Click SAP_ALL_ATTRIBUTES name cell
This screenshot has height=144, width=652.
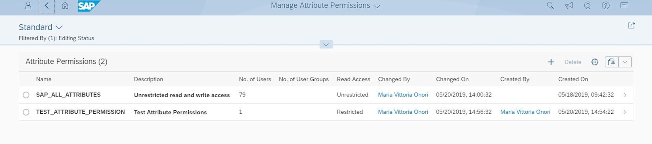click(68, 95)
